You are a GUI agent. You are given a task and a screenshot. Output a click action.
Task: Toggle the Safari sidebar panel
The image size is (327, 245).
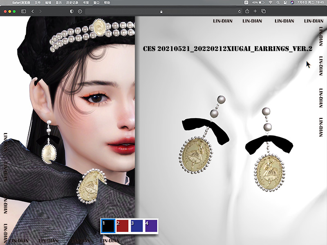pyautogui.click(x=23, y=11)
